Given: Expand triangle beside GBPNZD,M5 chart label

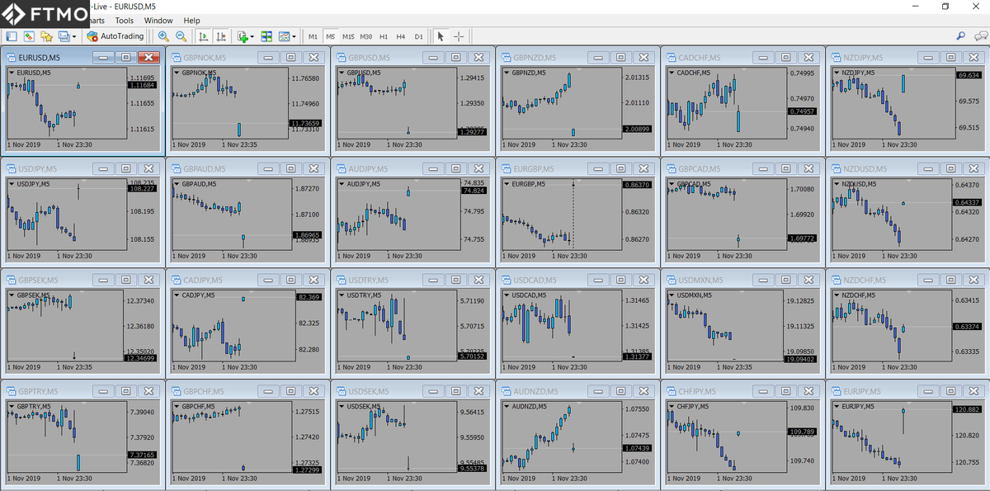Looking at the screenshot, I should click(507, 73).
